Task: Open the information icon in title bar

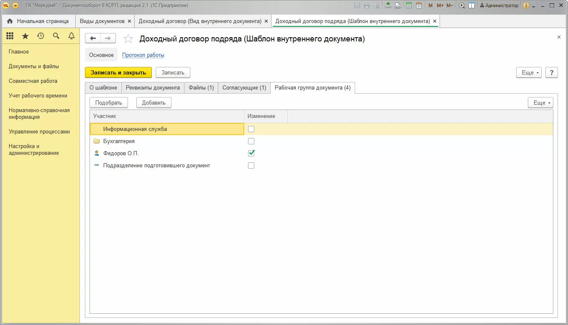Action: point(526,5)
